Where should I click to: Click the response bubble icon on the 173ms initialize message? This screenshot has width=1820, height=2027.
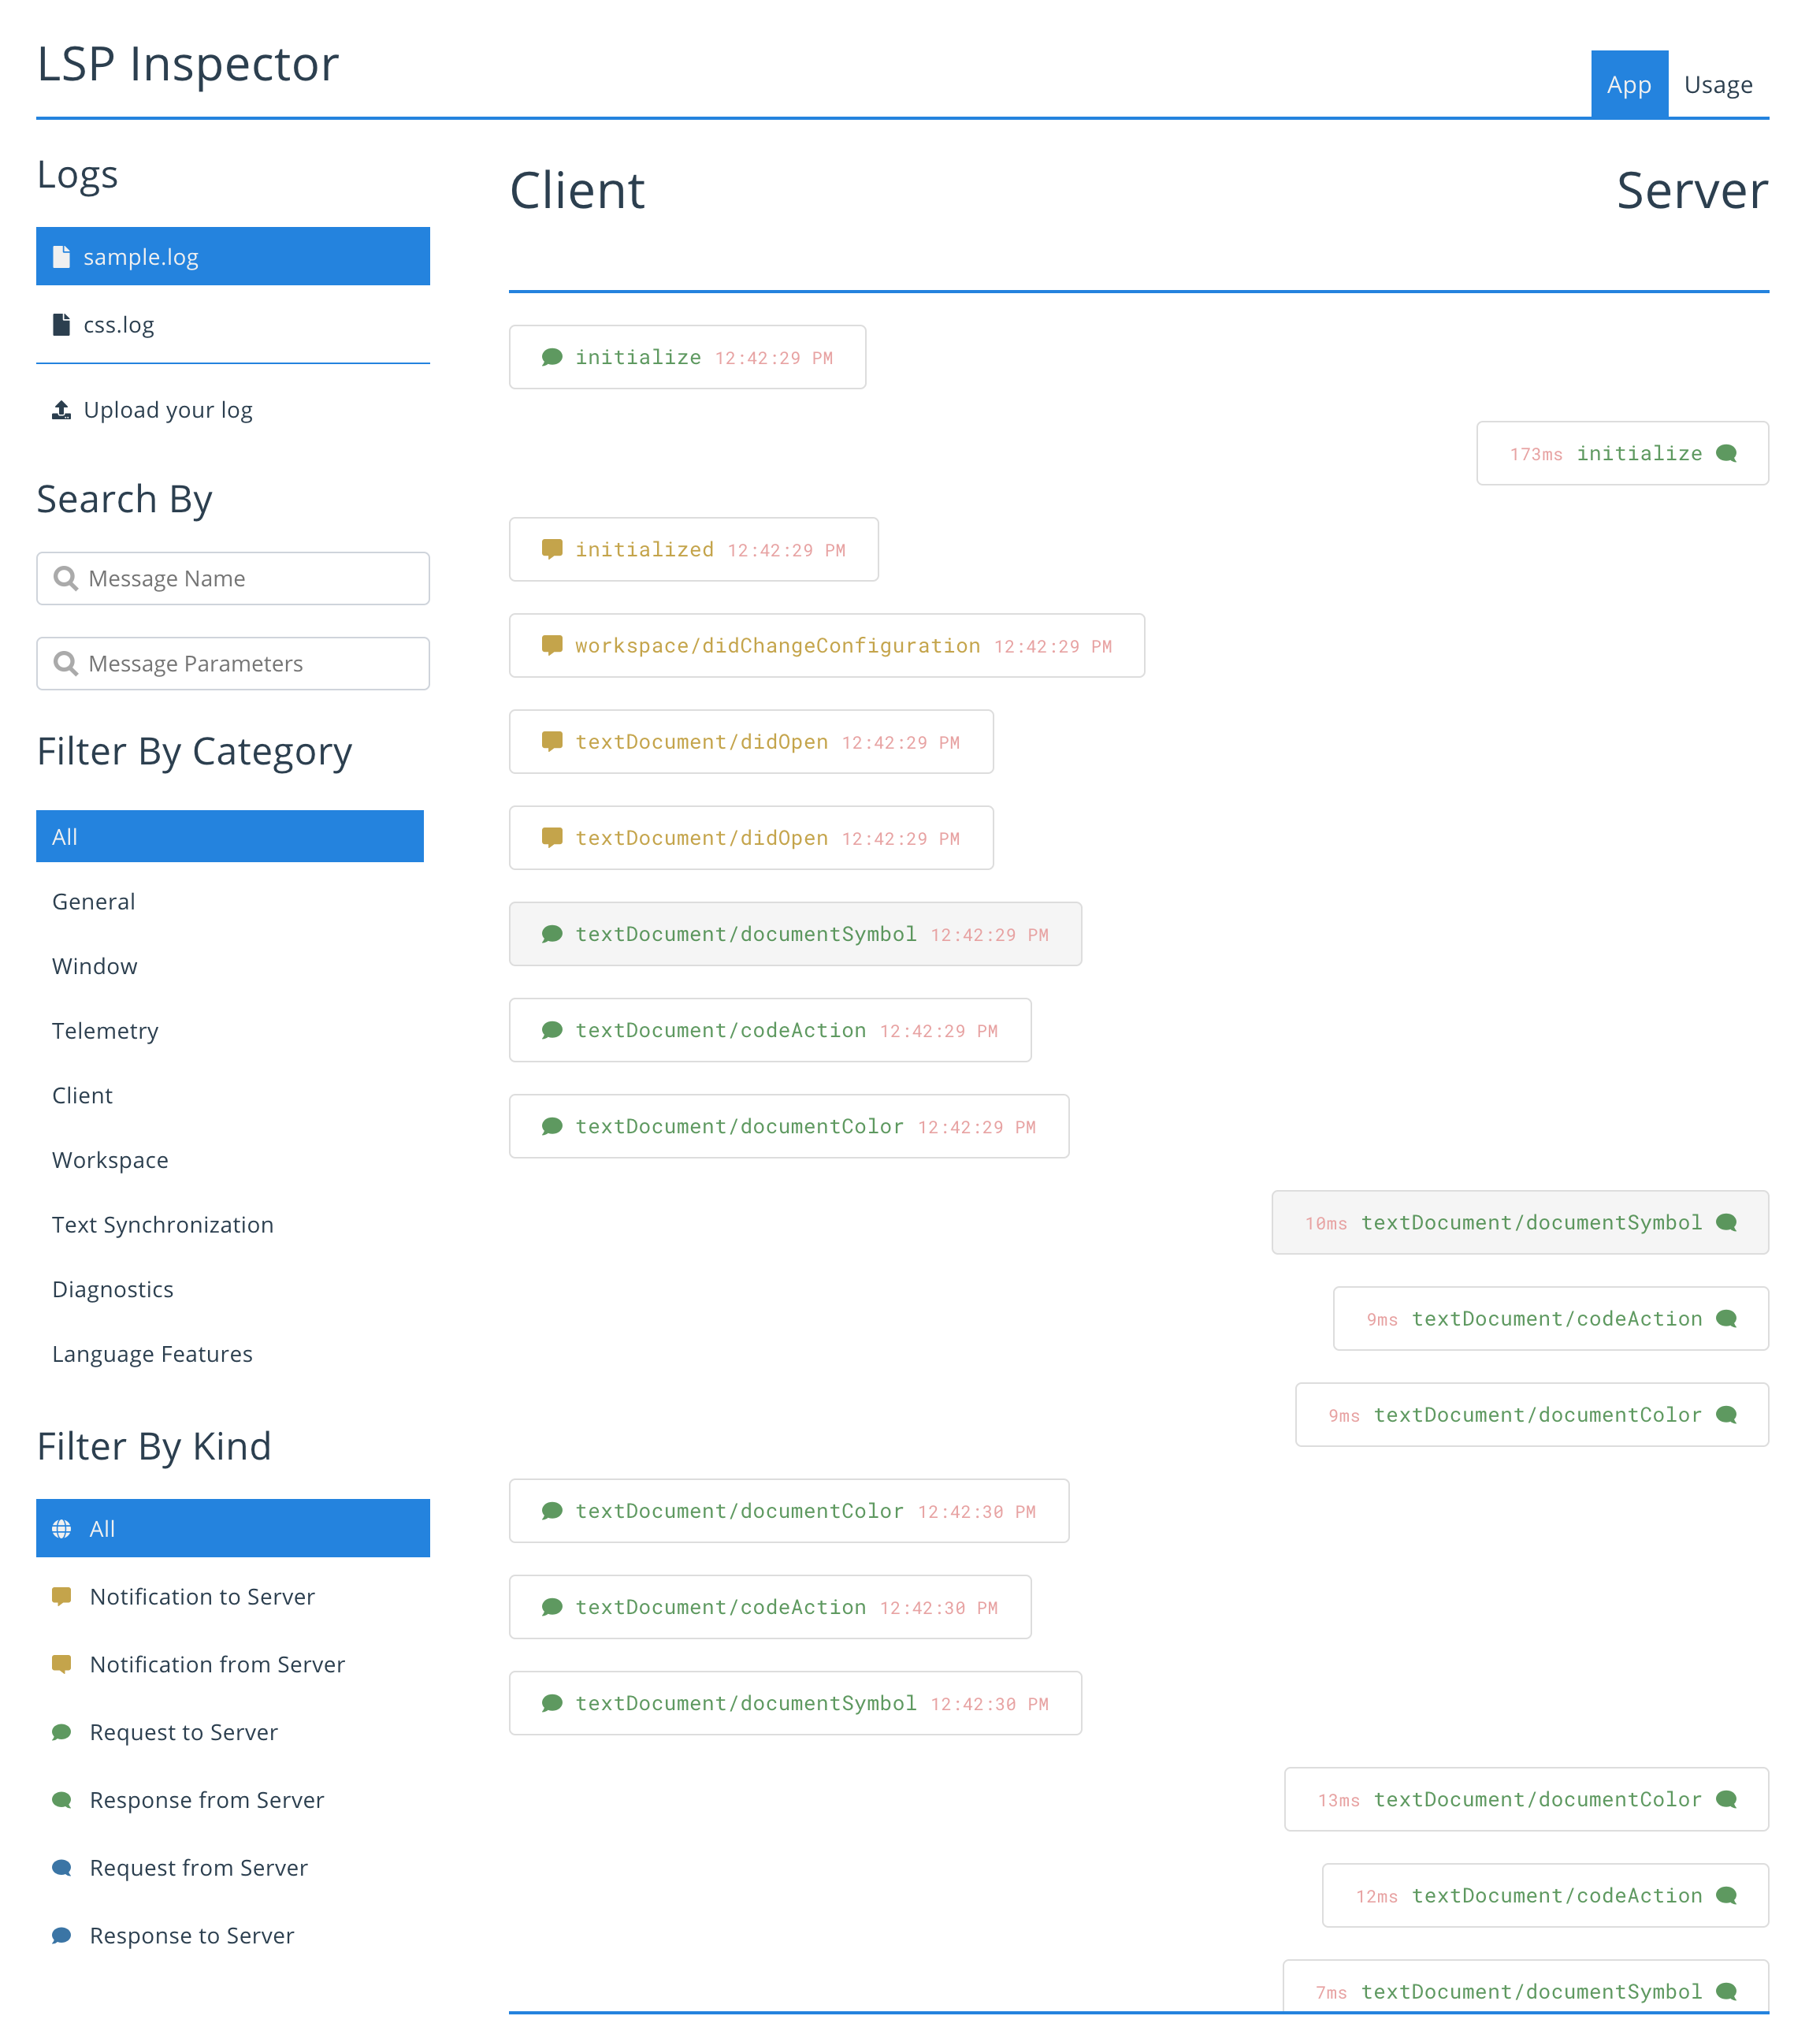(1726, 453)
